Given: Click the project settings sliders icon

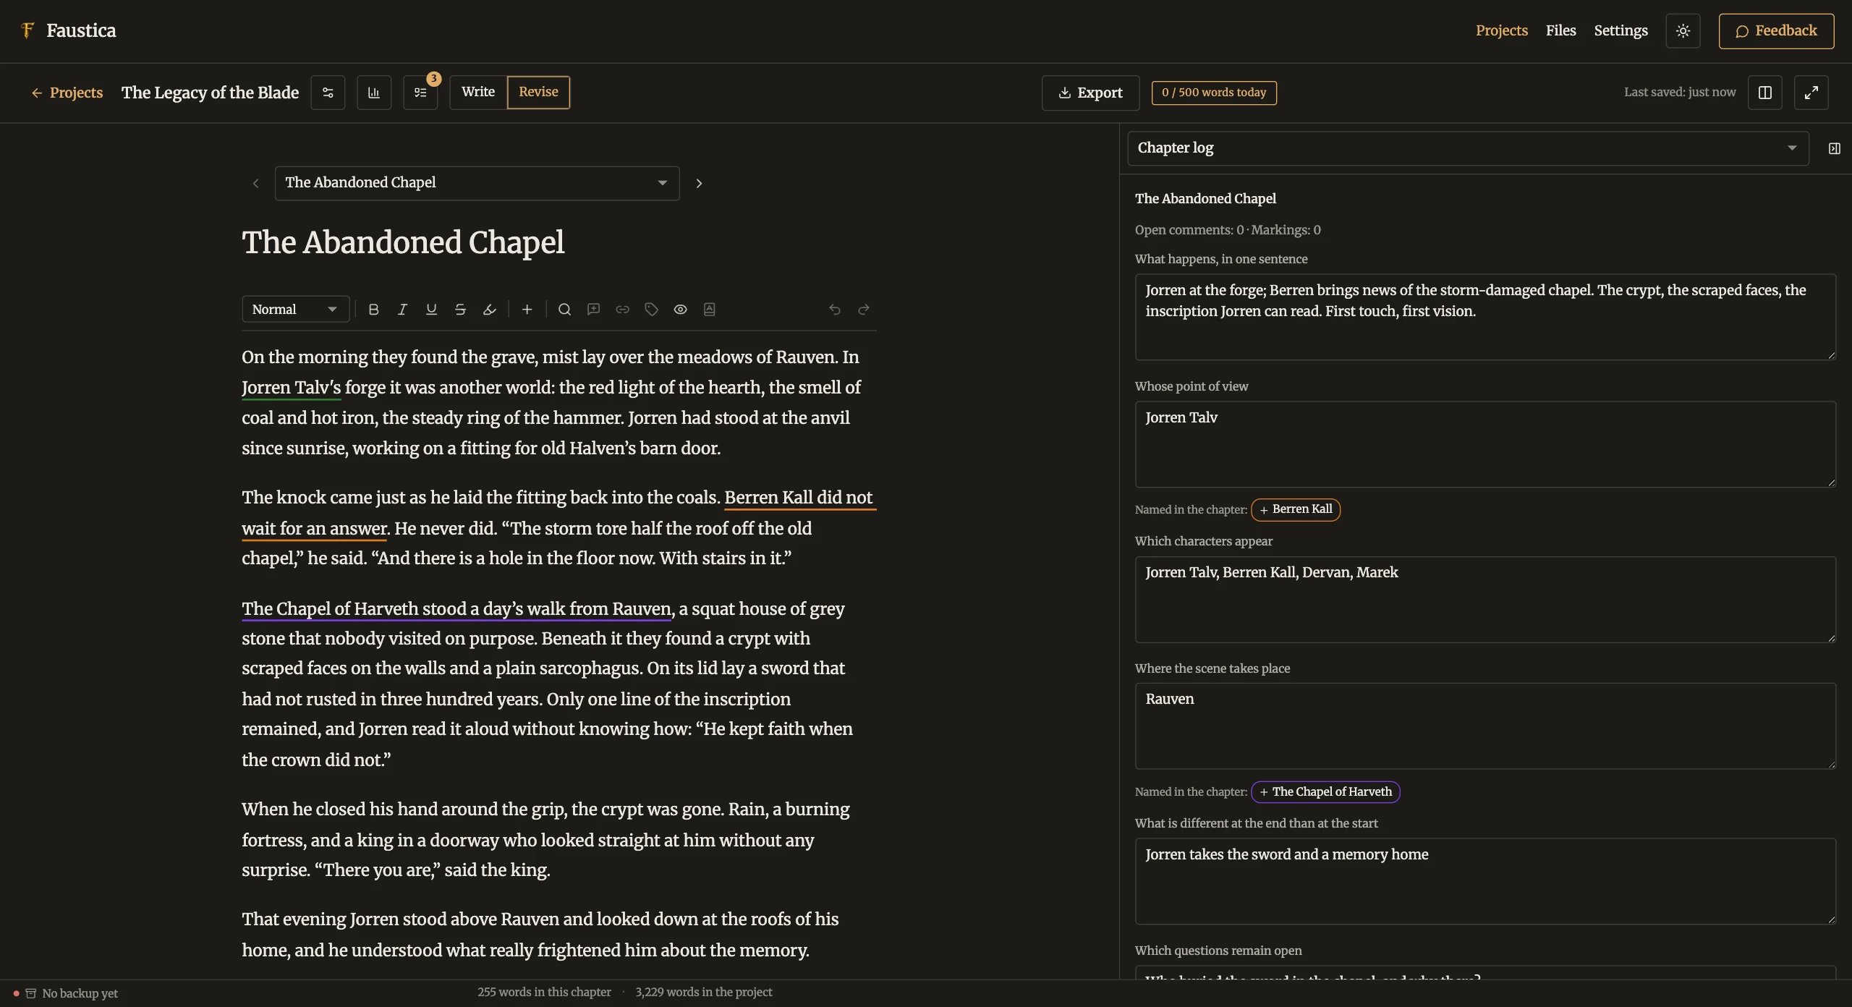Looking at the screenshot, I should 328,93.
